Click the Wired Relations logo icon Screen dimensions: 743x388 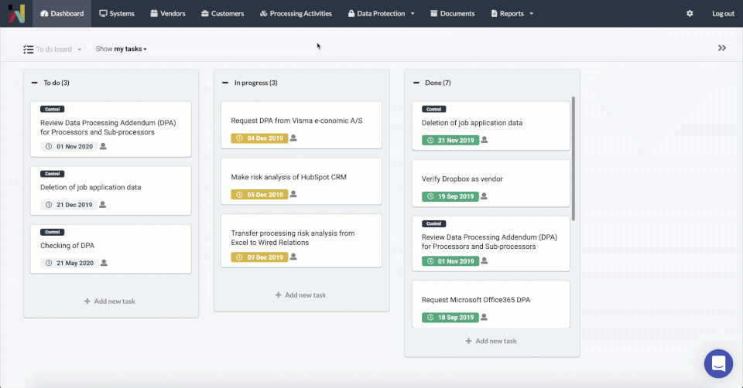[16, 14]
